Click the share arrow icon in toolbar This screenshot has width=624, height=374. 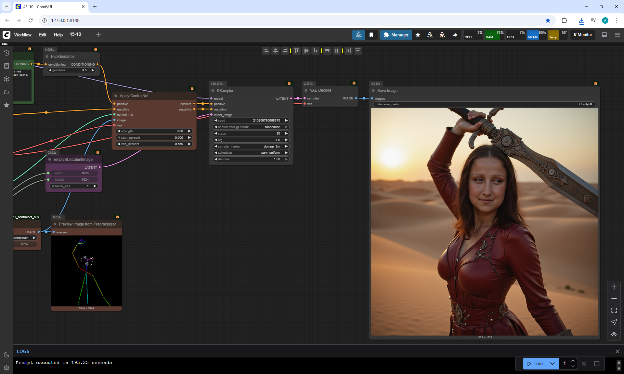click(x=455, y=35)
